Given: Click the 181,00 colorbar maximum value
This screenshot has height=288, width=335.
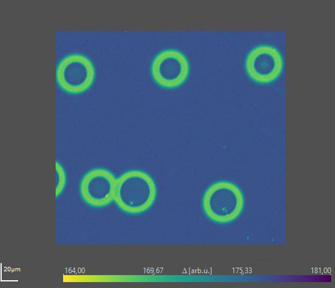Looking at the screenshot, I should pos(321,271).
